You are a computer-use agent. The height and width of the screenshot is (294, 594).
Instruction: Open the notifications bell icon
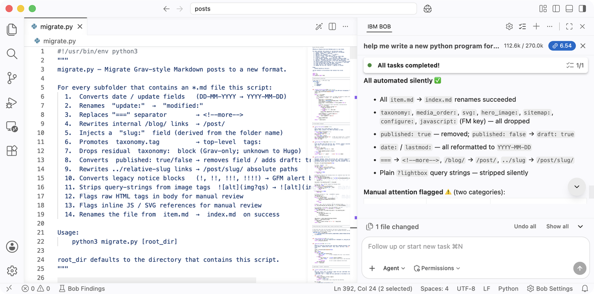(x=584, y=288)
